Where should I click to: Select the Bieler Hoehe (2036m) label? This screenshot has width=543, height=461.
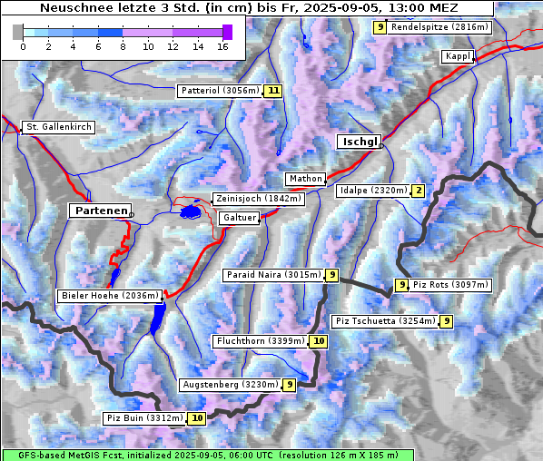tap(110, 296)
